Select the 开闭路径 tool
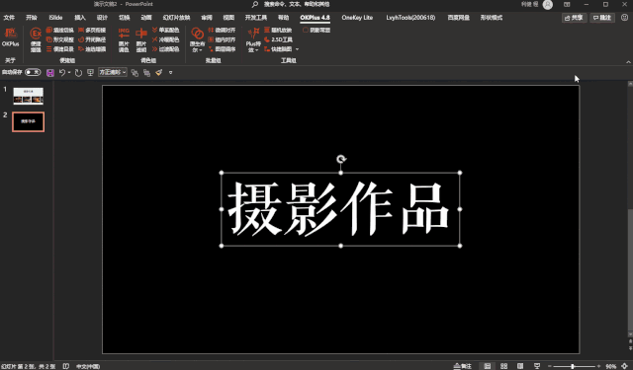Image resolution: width=633 pixels, height=370 pixels. [92, 39]
